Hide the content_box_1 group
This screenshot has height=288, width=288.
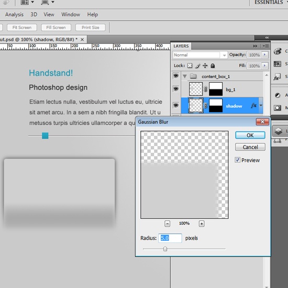[x=176, y=76]
